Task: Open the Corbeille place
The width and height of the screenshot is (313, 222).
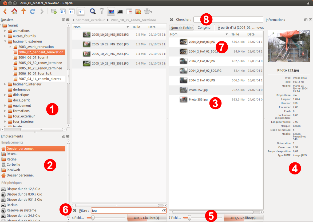Action: coord(13,165)
